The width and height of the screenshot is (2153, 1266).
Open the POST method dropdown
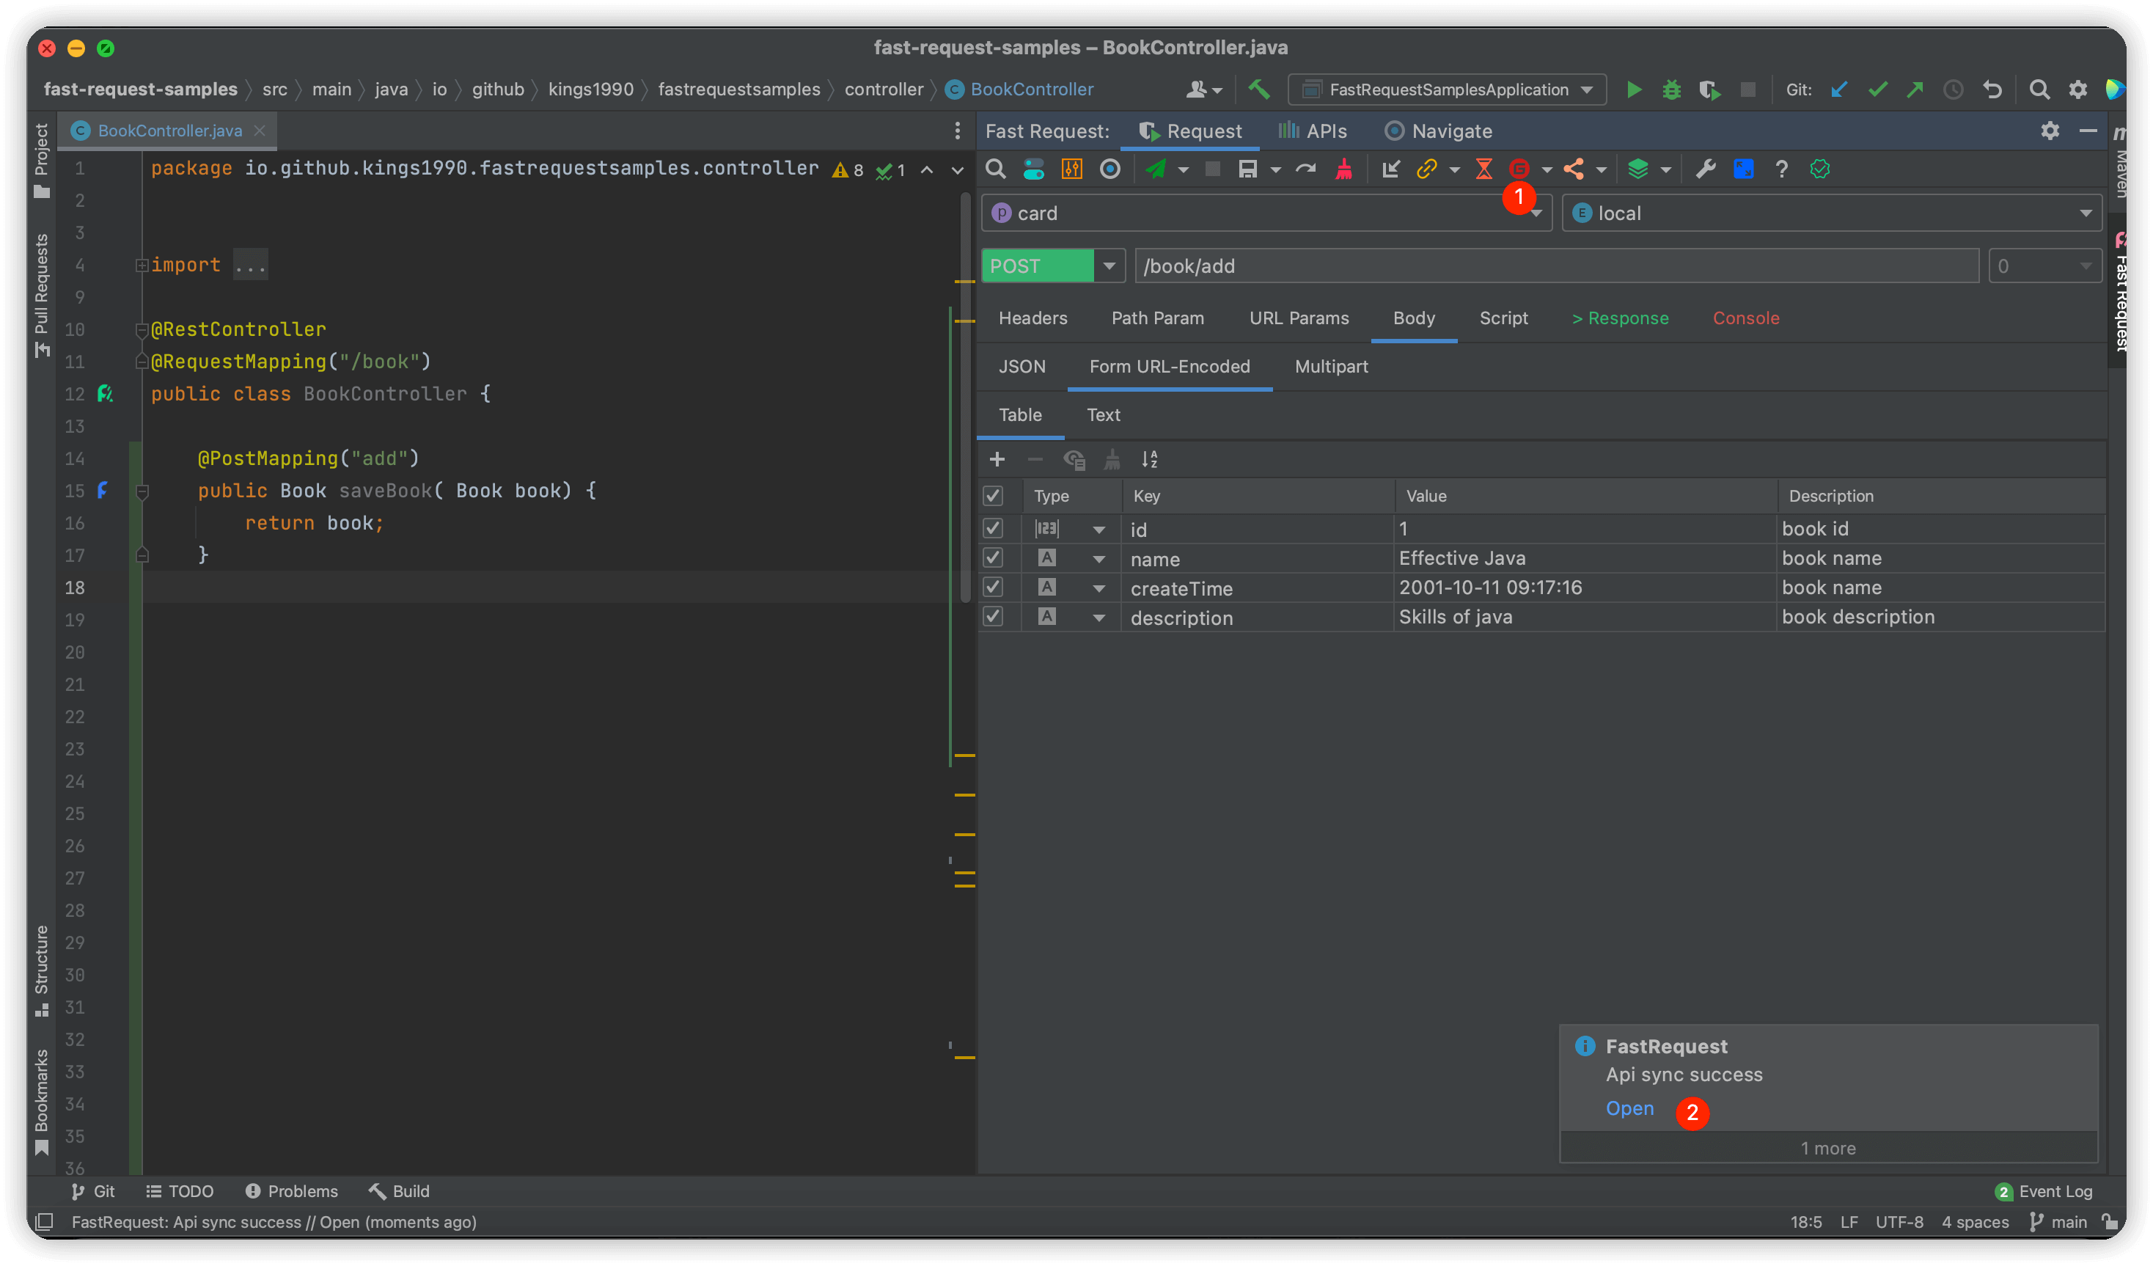point(1109,266)
